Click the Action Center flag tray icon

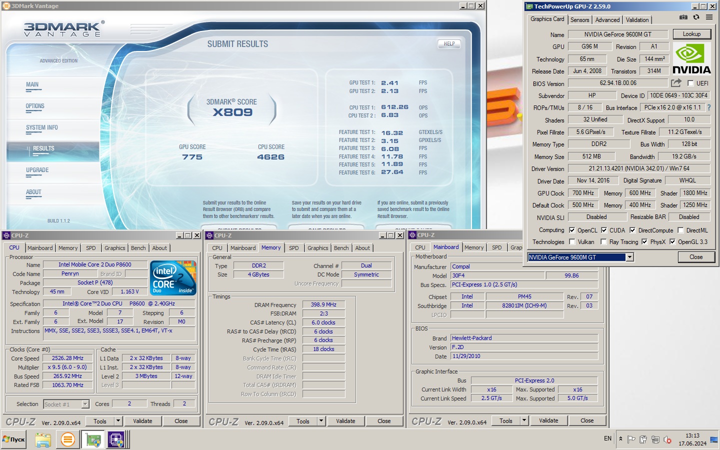click(631, 439)
